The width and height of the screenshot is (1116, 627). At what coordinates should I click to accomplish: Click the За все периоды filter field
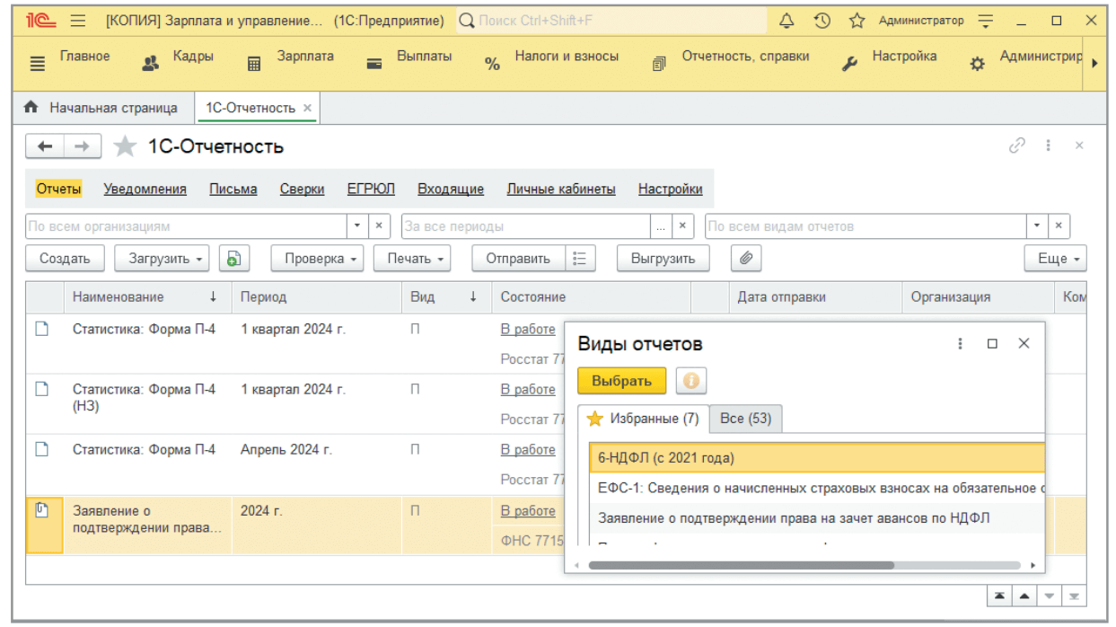click(x=526, y=226)
